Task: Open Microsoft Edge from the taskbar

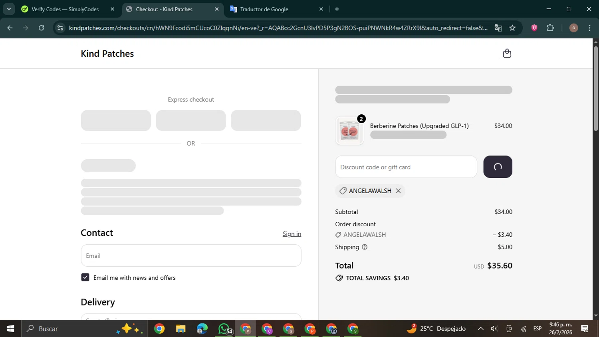Action: coord(202,329)
